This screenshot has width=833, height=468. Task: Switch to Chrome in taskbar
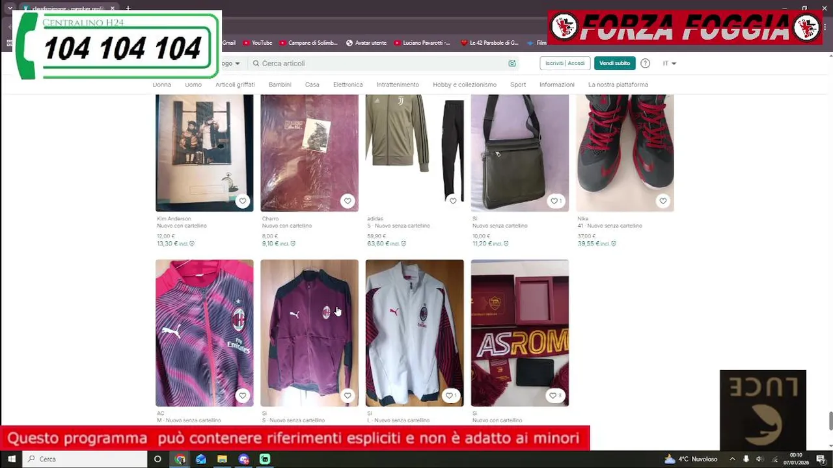180,459
